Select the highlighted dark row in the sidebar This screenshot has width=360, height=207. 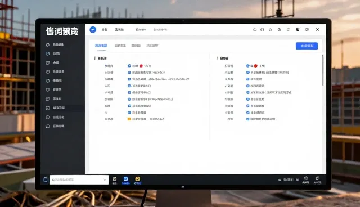[x=62, y=108]
